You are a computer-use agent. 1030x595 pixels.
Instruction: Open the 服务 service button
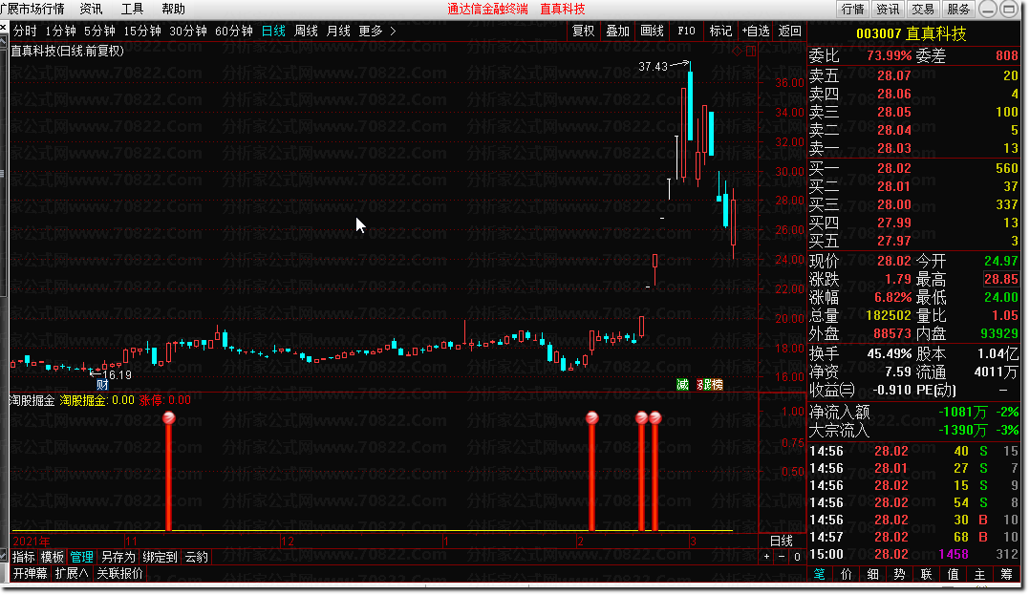click(x=958, y=10)
